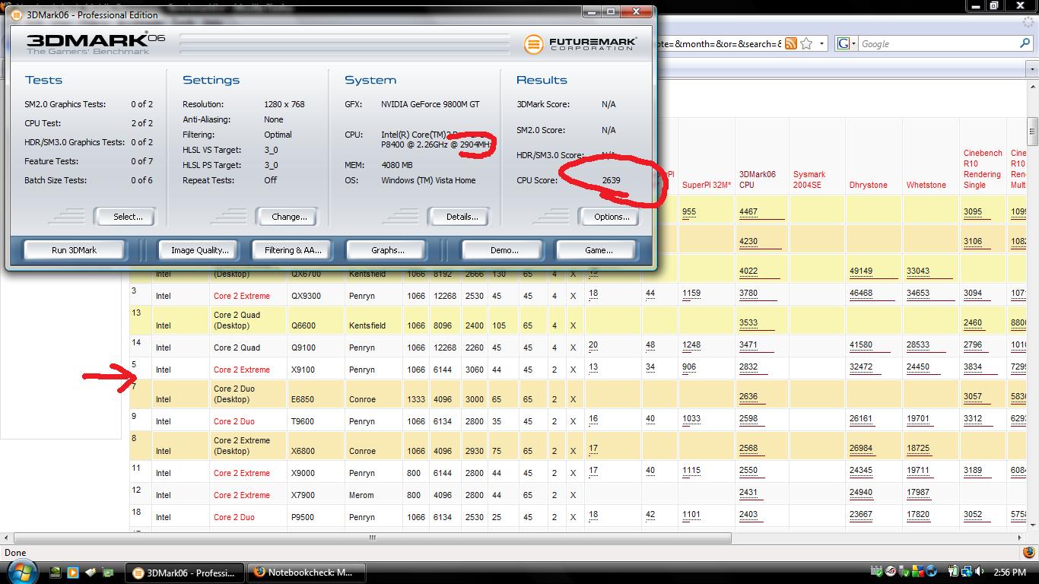Click the vertical scrollbar thumb in Firefox
Viewport: 1039px width, 584px height.
(x=1032, y=132)
